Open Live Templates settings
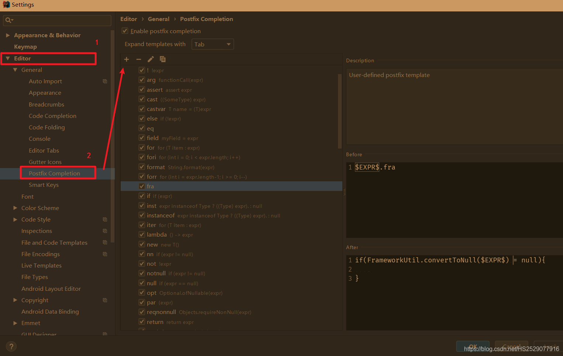This screenshot has width=563, height=356. (x=41, y=266)
